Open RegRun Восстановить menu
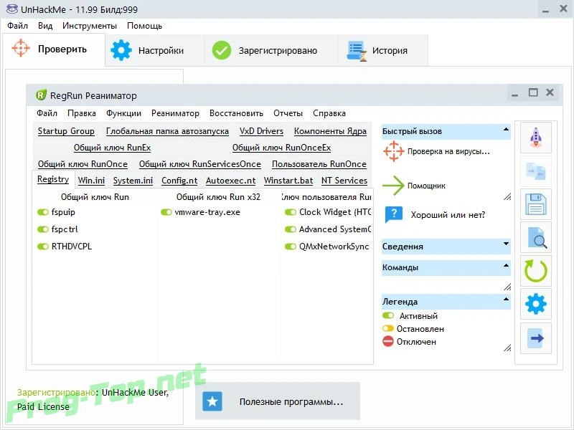574x430 pixels. (x=236, y=113)
